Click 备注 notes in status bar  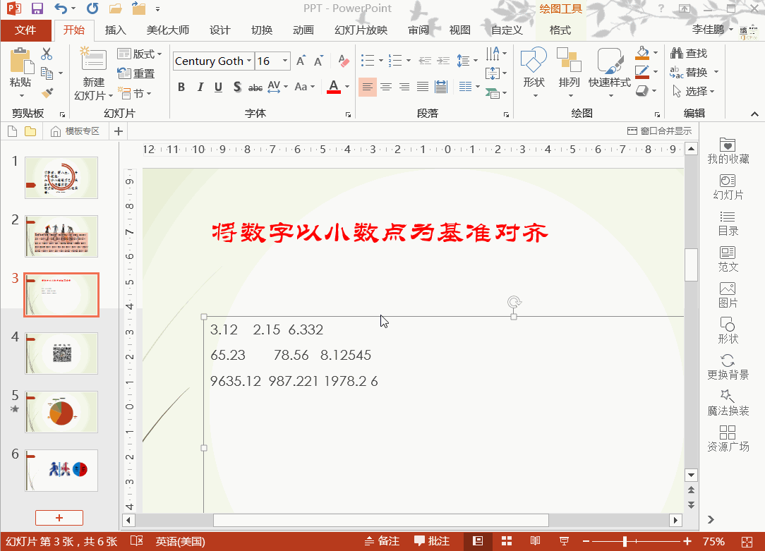[382, 540]
